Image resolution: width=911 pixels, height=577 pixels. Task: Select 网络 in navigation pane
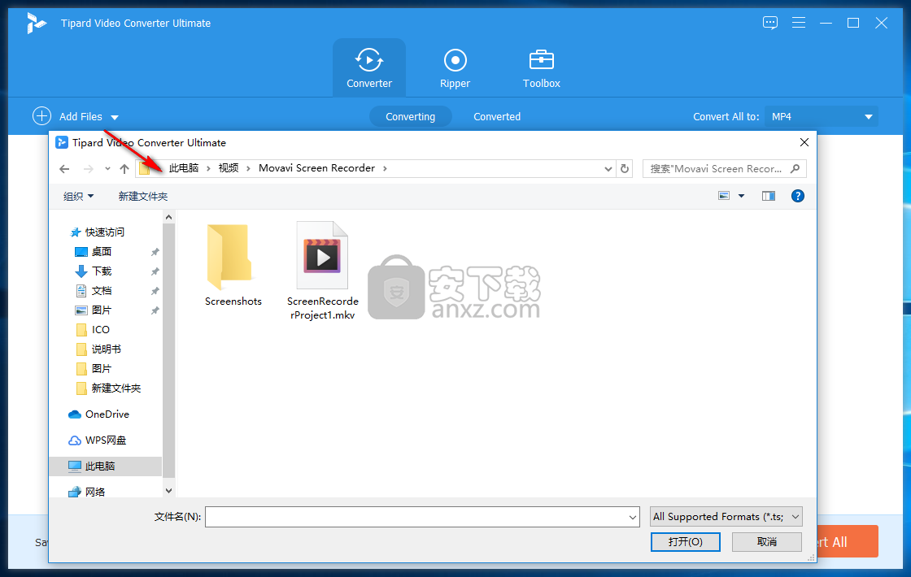pos(87,492)
